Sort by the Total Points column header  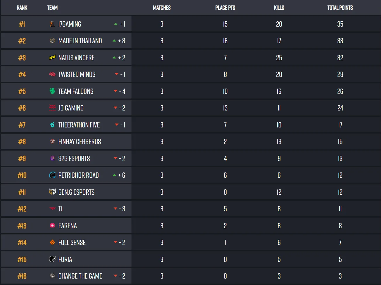(x=340, y=8)
